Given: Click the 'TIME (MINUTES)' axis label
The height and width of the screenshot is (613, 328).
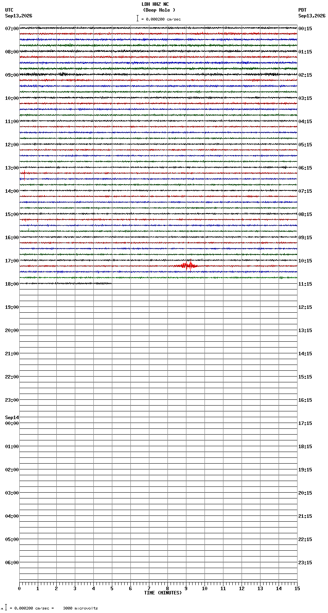Looking at the screenshot, I should [x=163, y=593].
